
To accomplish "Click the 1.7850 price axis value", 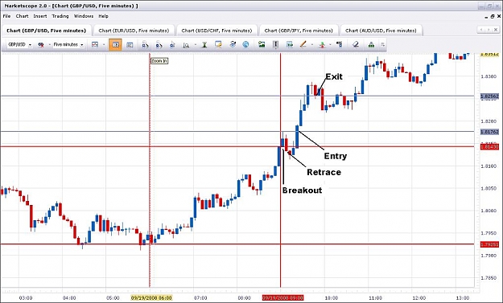I will (489, 278).
